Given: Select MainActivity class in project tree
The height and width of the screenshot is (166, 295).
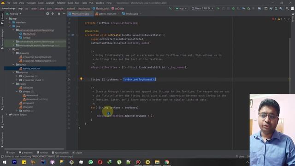Looking at the screenshot, I should point(28,34).
